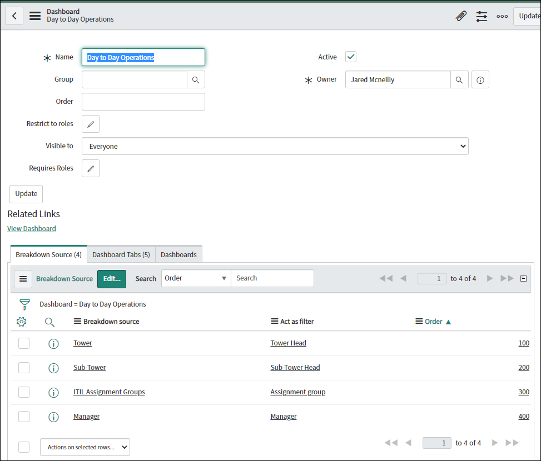This screenshot has height=461, width=541.
Task: Open Breakdown source column menu icon
Action: (77, 322)
